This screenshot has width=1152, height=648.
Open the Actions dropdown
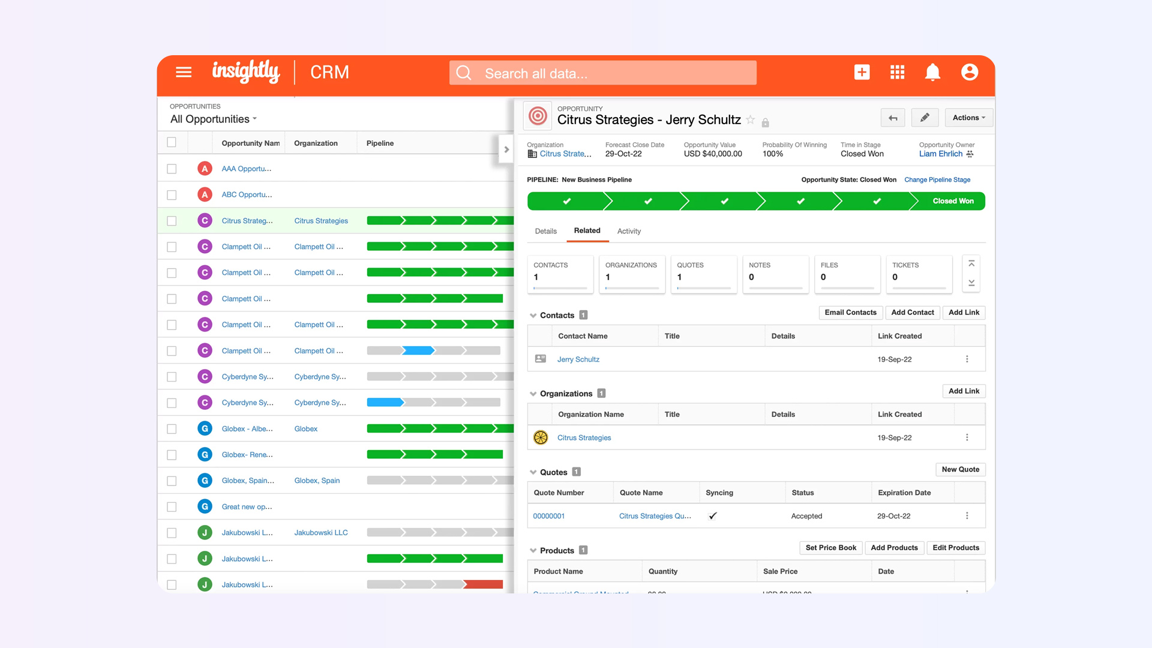968,118
